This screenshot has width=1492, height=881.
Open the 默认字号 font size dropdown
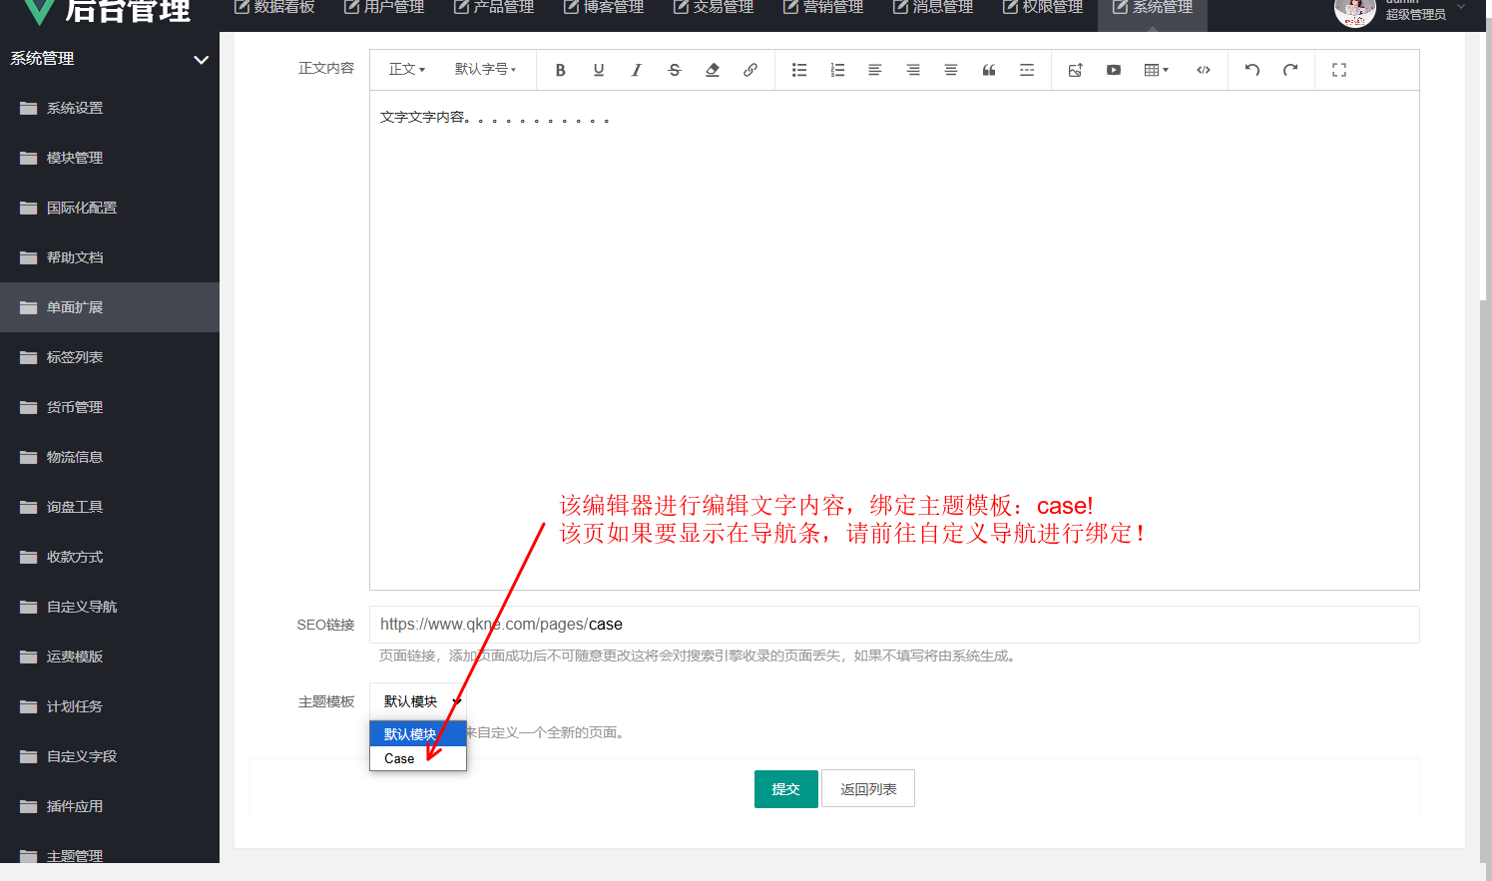[x=486, y=70]
